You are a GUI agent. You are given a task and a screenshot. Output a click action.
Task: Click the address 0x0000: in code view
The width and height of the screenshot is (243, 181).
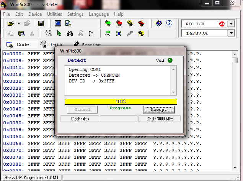point(14,54)
